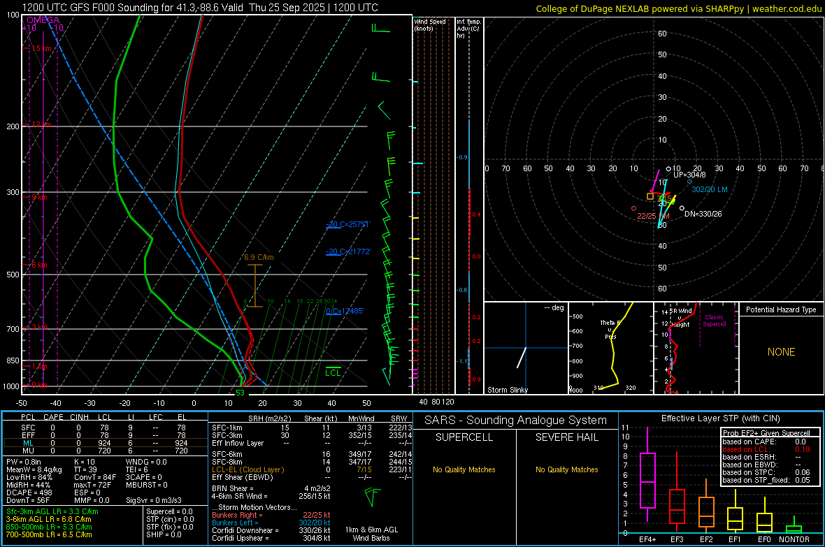The width and height of the screenshot is (825, 547).
Task: Click the 'Corfidi Downshear =' label
Action: (x=245, y=530)
